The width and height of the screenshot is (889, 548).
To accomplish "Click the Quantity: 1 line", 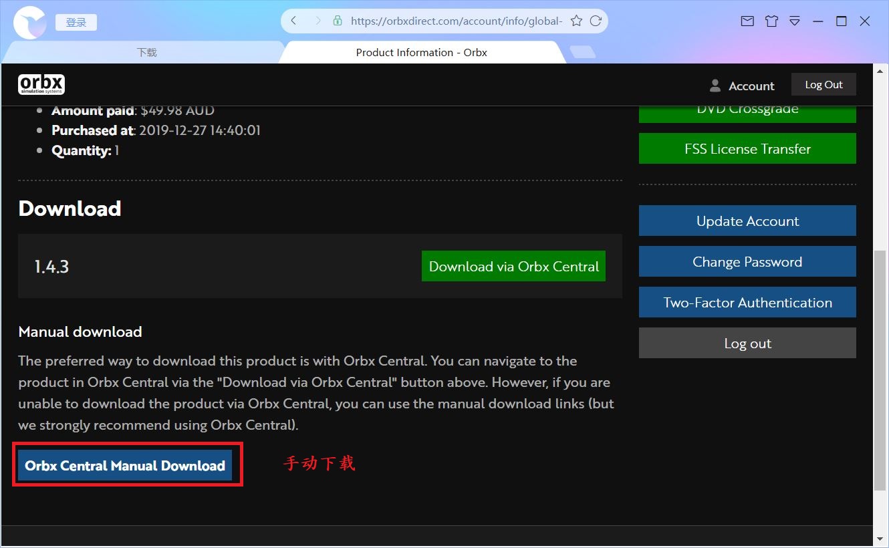I will point(85,150).
